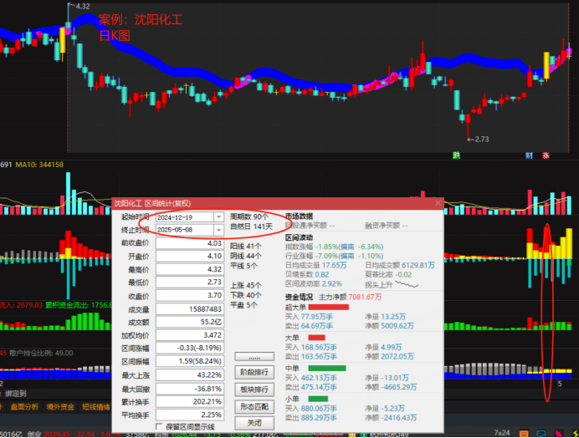Image resolution: width=579 pixels, height=438 pixels.
Task: Click the dotted '......' button
Action: click(x=254, y=357)
